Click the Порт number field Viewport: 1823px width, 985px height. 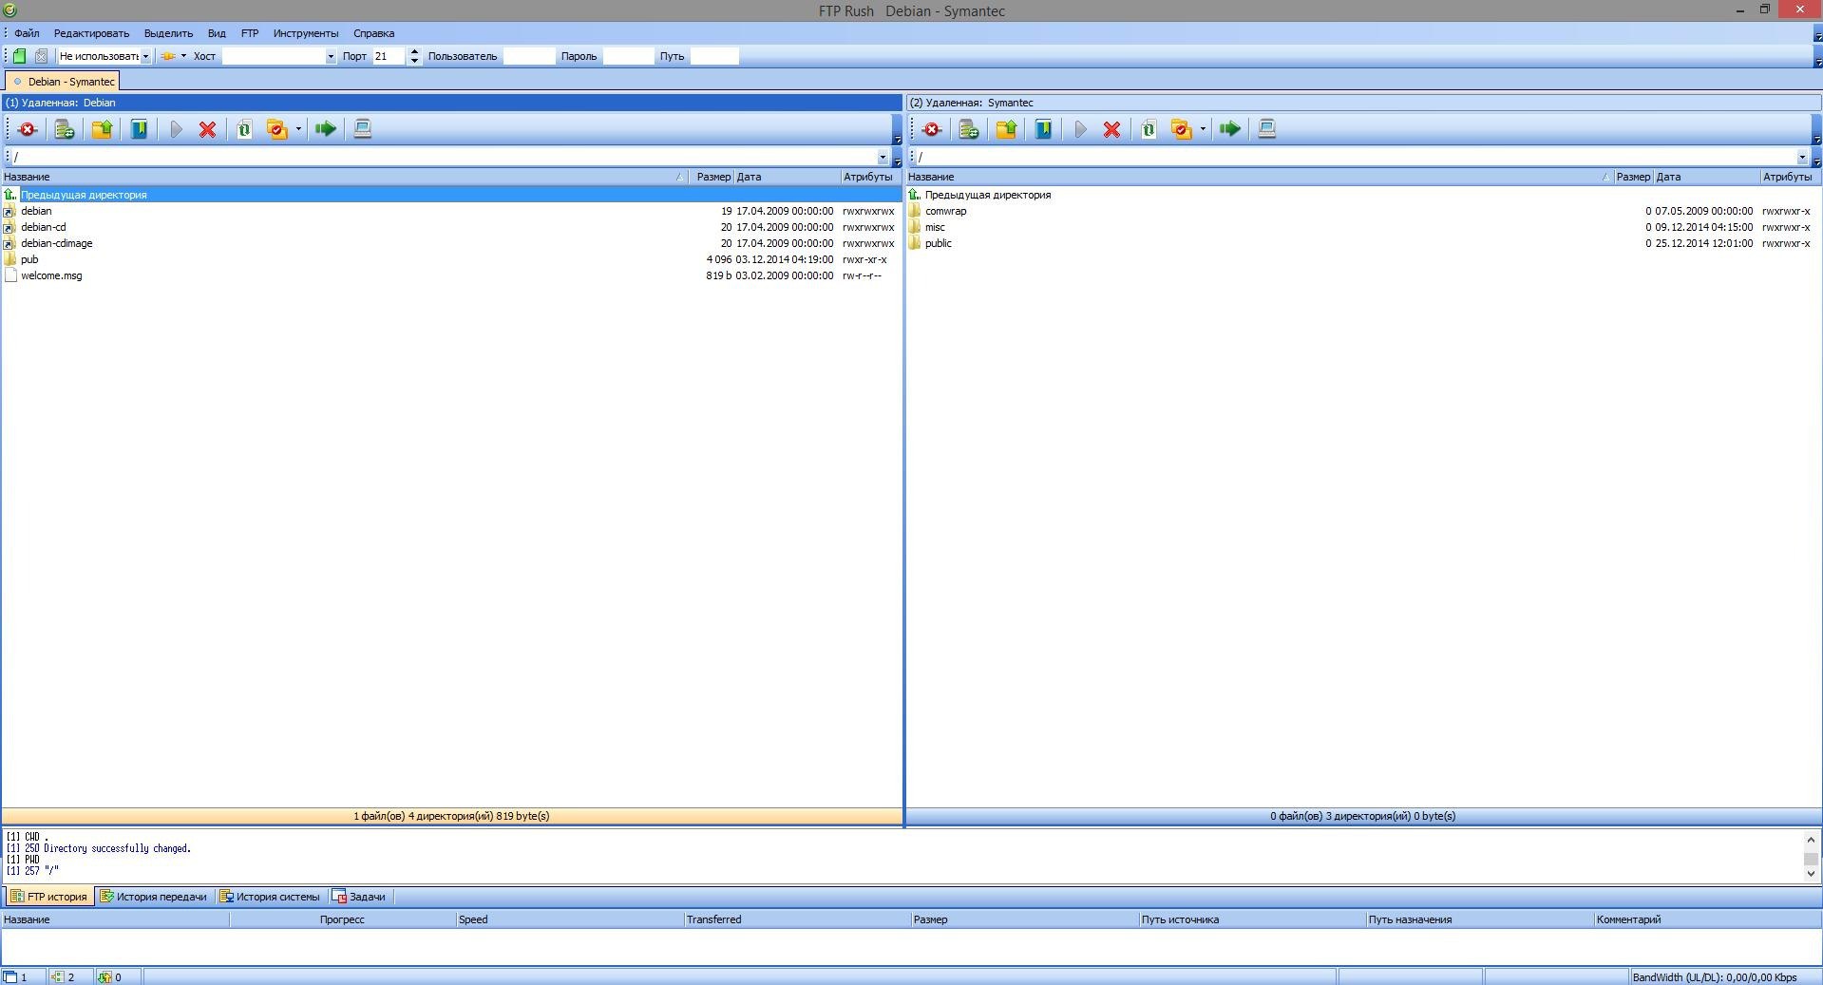[x=389, y=56]
